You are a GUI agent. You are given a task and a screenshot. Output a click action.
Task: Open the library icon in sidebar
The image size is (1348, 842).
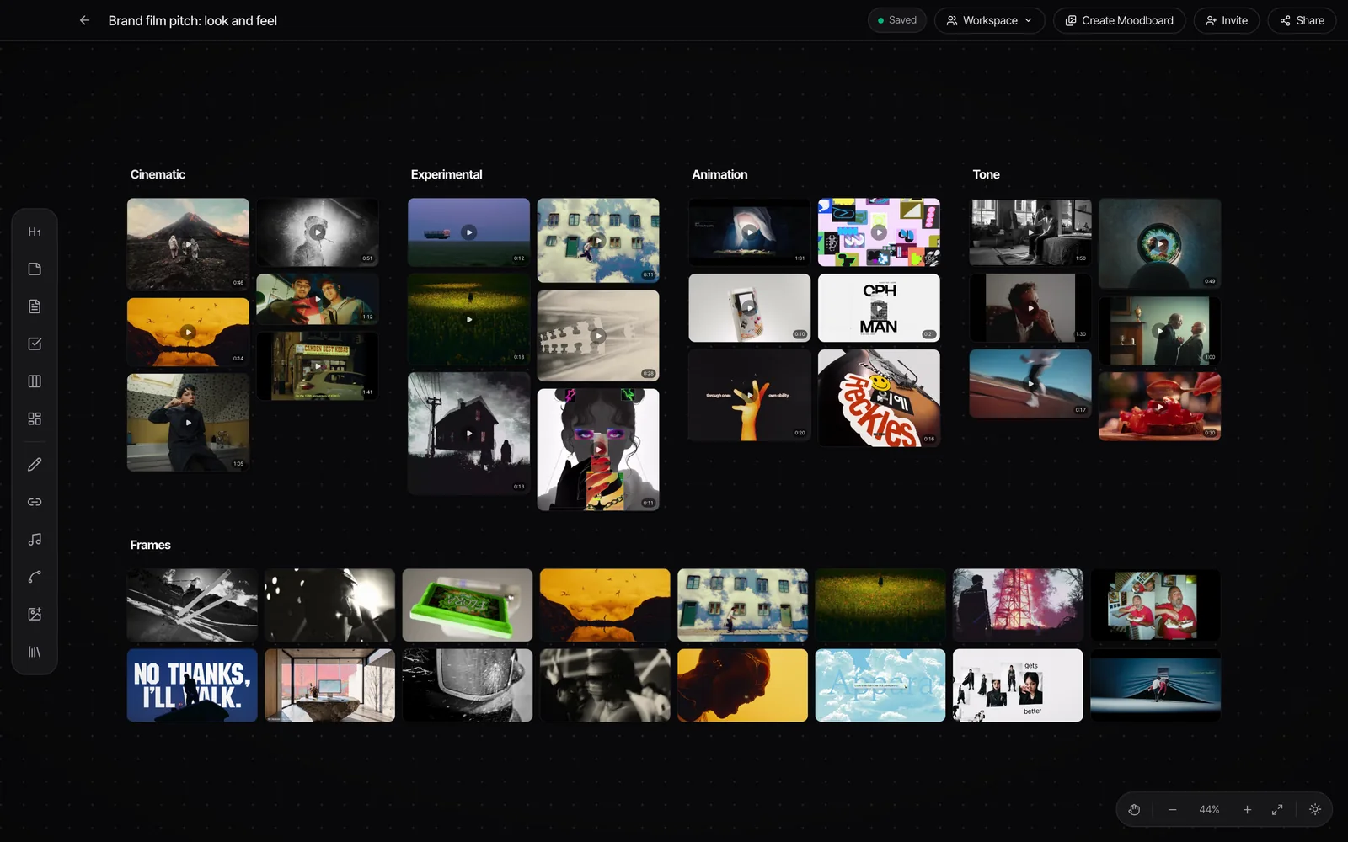(35, 652)
